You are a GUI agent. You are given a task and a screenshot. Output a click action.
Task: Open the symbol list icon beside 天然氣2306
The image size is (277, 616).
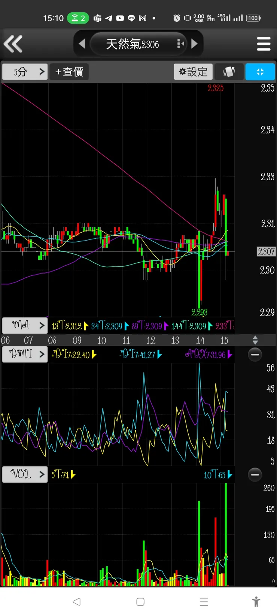(x=180, y=44)
